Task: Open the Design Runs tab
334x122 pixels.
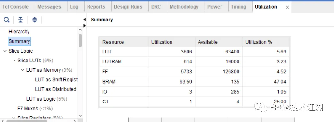Action: pyautogui.click(x=128, y=7)
